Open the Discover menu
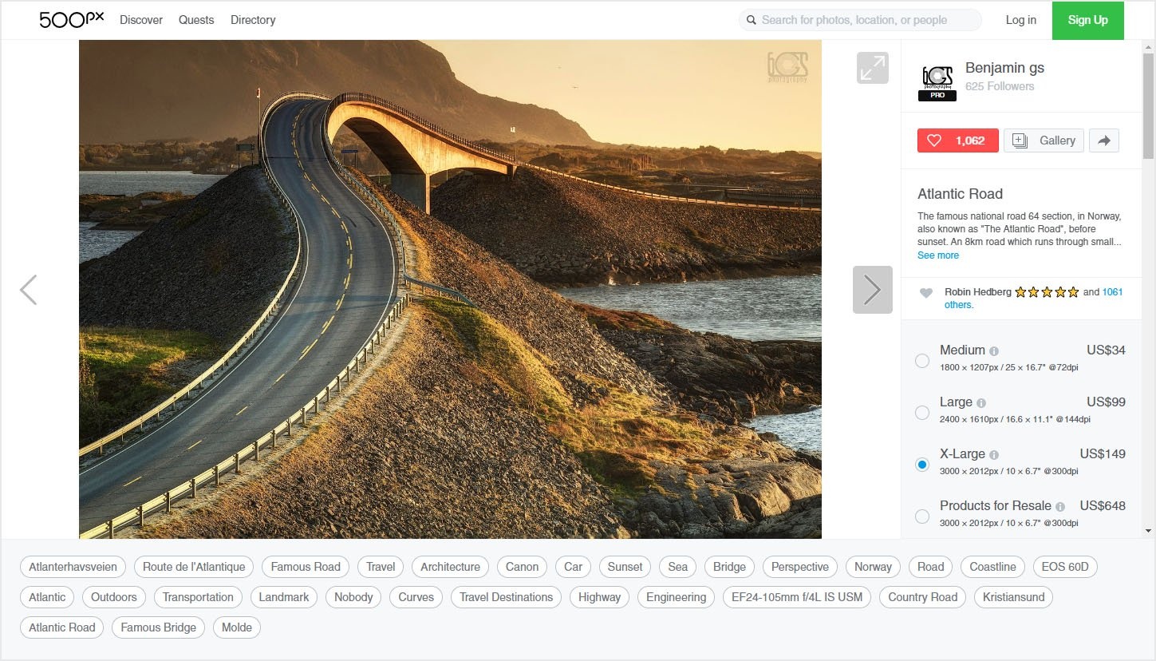The width and height of the screenshot is (1156, 661). click(141, 20)
